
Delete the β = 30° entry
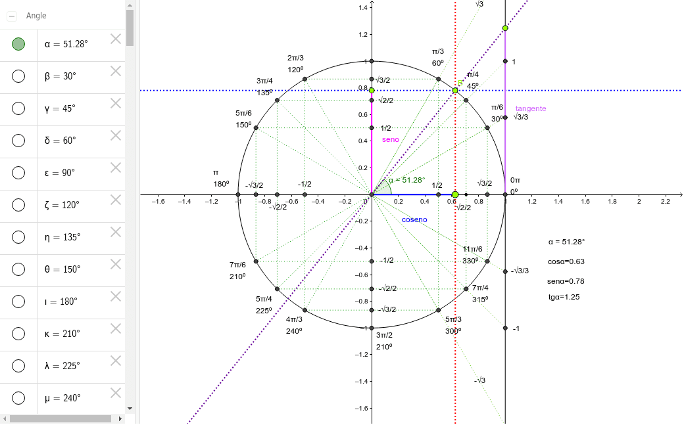[116, 71]
